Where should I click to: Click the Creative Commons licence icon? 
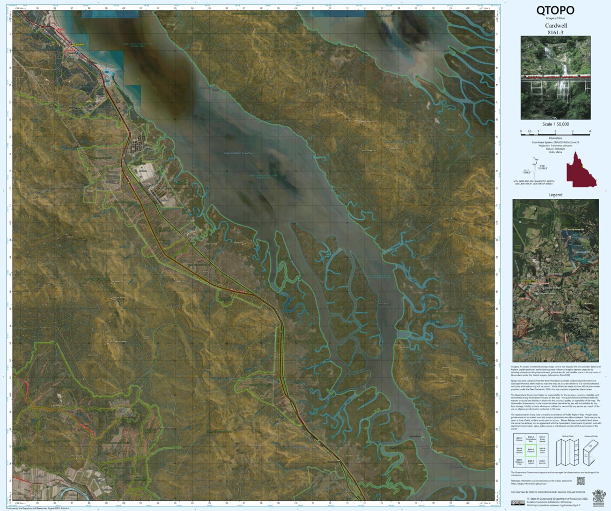point(518,502)
